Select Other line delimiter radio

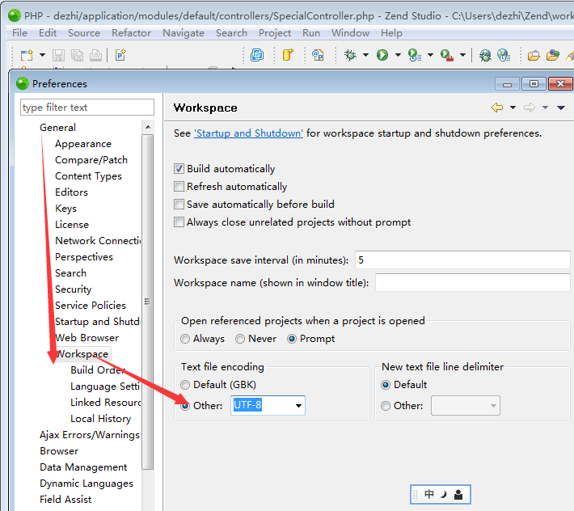pyautogui.click(x=386, y=406)
